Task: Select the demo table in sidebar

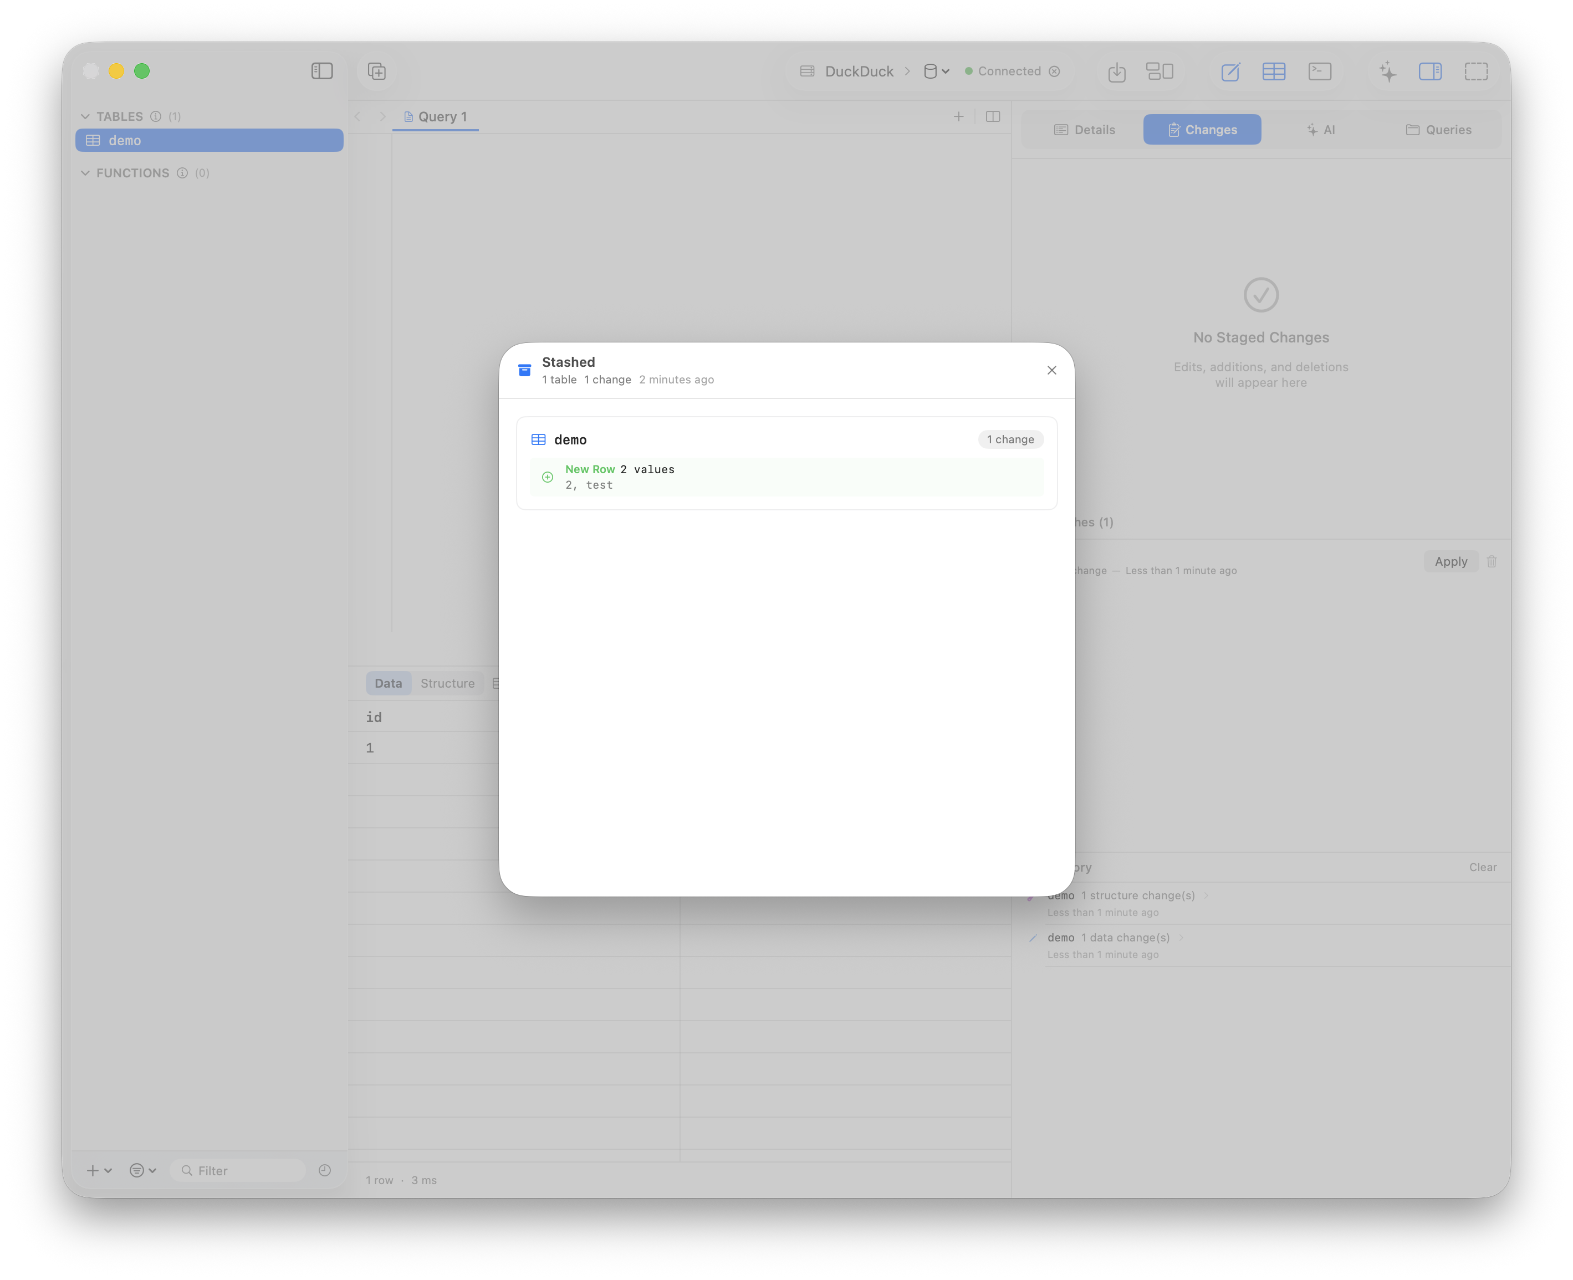Action: tap(210, 140)
